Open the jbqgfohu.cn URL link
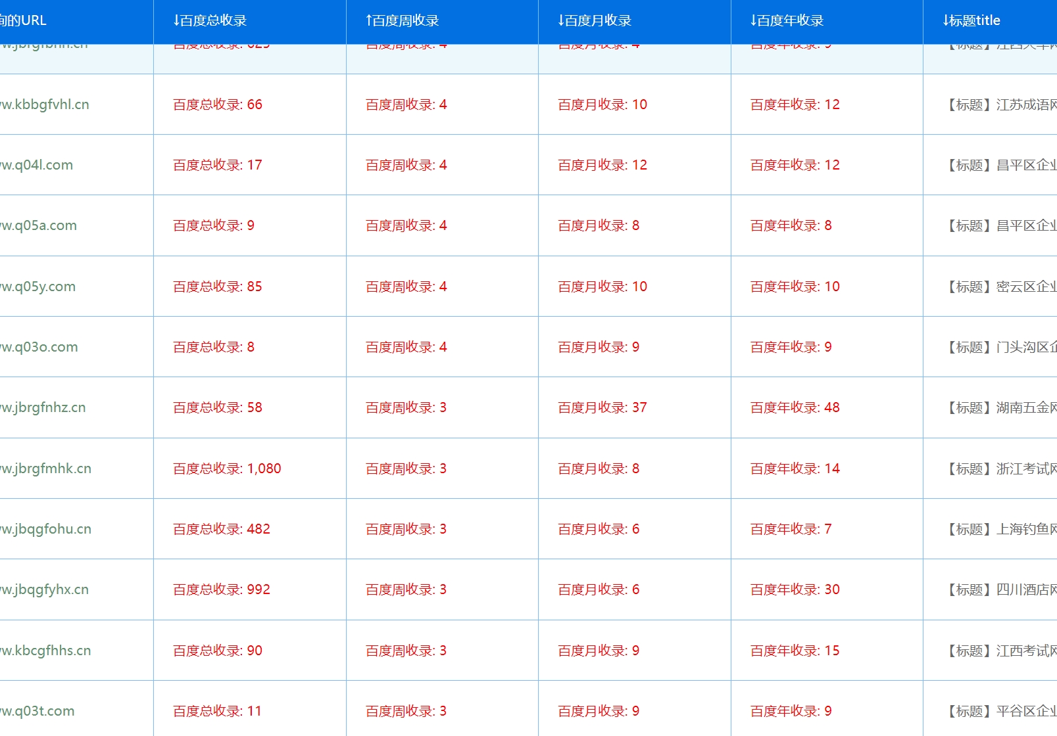Image resolution: width=1057 pixels, height=736 pixels. tap(45, 529)
